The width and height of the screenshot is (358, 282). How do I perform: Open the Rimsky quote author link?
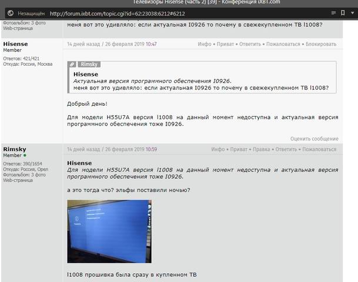[89, 65]
